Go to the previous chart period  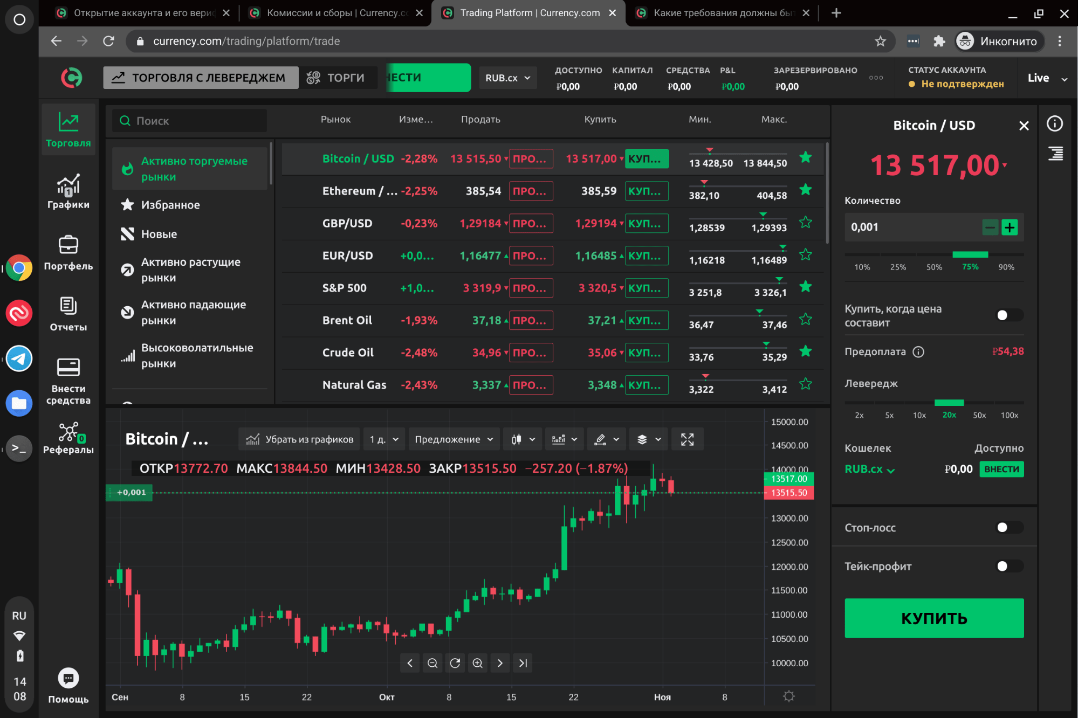pyautogui.click(x=410, y=663)
